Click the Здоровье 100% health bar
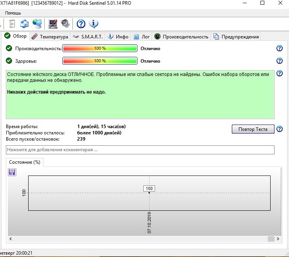 (99, 61)
